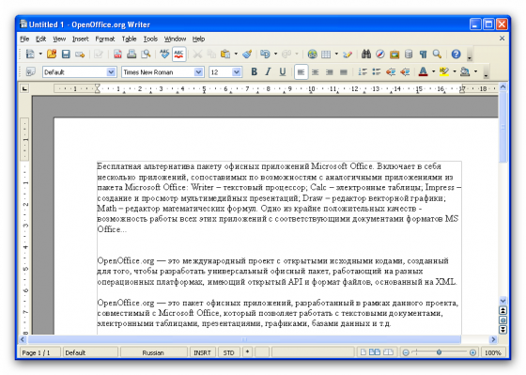Click the vertical scrollbar down arrow
This screenshot has width=526, height=375.
coord(503,301)
